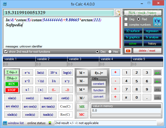Open the 3D surface module
The width and height of the screenshot is (166, 128).
coord(133,31)
